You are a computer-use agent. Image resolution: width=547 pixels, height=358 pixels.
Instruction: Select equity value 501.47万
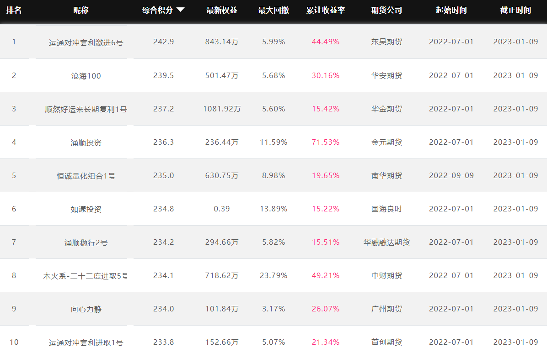(x=221, y=75)
